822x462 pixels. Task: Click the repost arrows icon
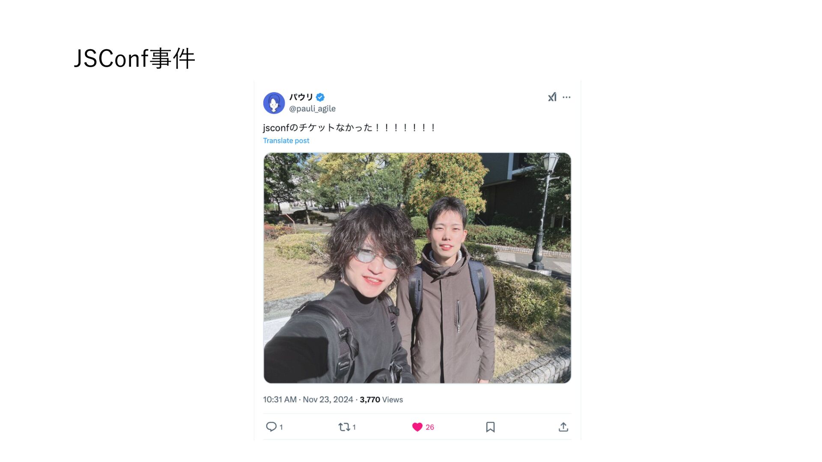point(344,426)
